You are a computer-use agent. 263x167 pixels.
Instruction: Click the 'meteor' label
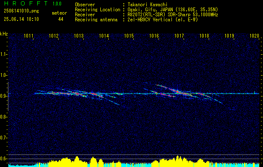click(x=59, y=13)
